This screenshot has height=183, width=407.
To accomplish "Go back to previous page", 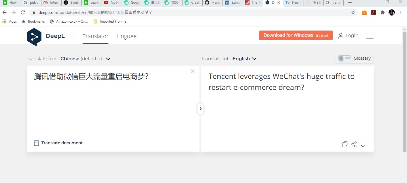I will coord(5,12).
